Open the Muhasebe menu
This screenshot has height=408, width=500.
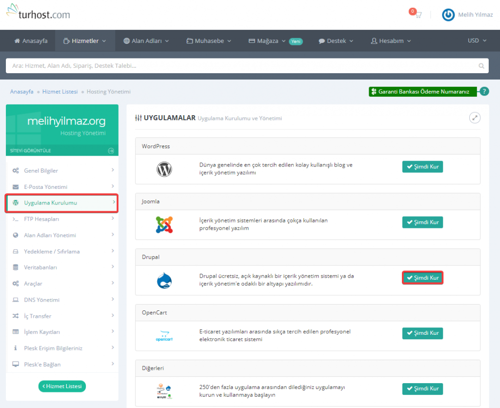pos(209,41)
